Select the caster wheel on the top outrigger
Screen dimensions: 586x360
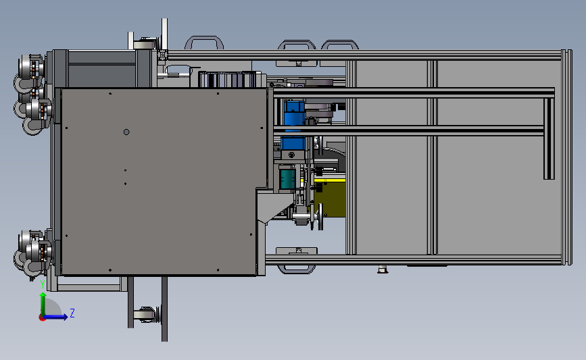click(x=144, y=44)
